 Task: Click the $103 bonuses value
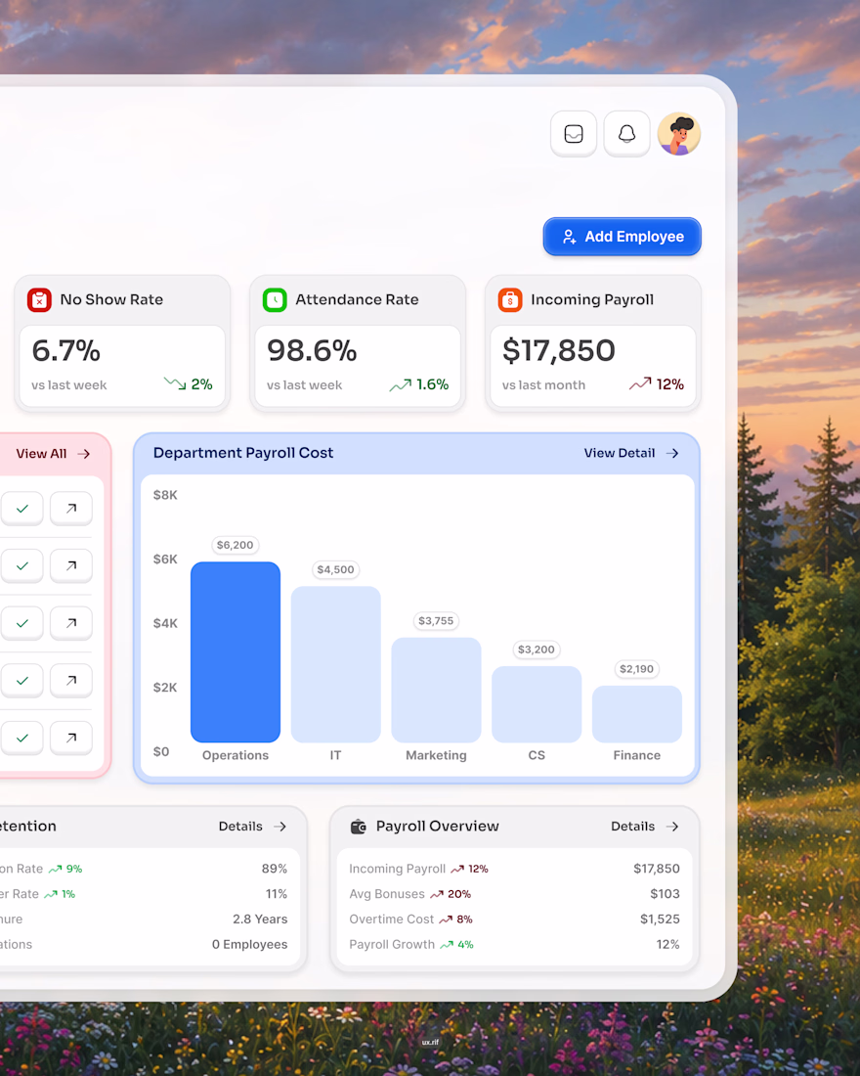tap(666, 894)
